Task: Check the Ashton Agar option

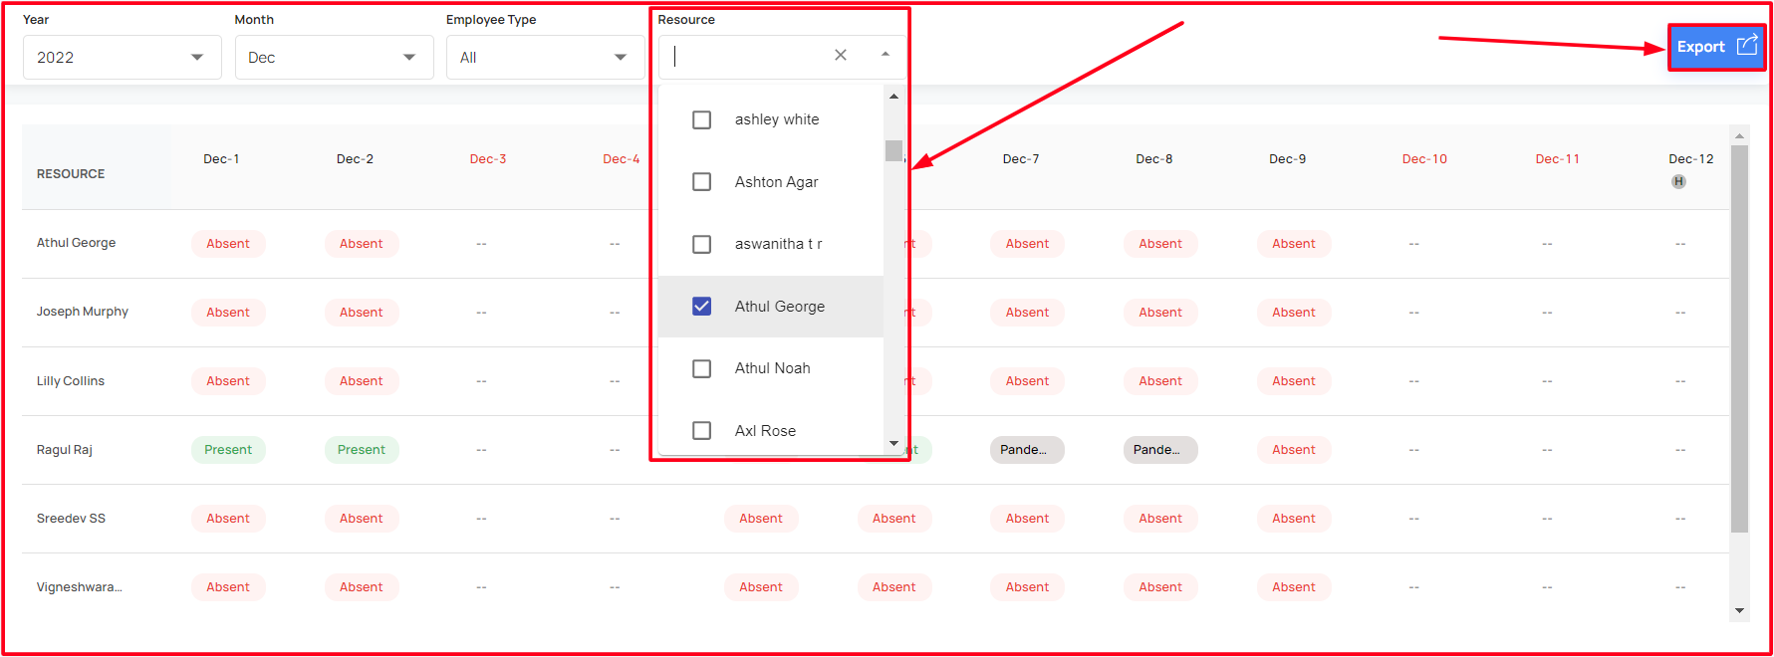Action: (702, 182)
